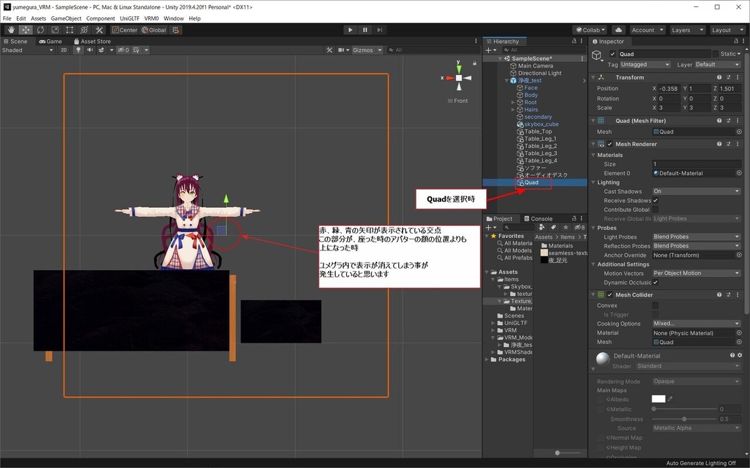Viewport: 750px width, 468px height.
Task: Toggle Center pivot mode button
Action: (125, 30)
